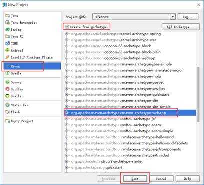Expand softeu-archetype-seam node
This screenshot has height=185, width=204.
point(67,125)
